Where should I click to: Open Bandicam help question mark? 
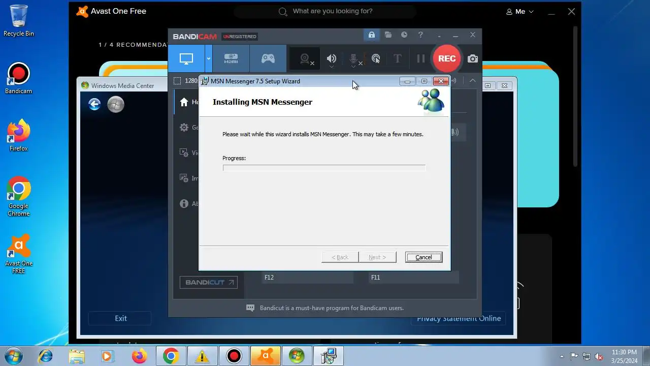(x=420, y=35)
